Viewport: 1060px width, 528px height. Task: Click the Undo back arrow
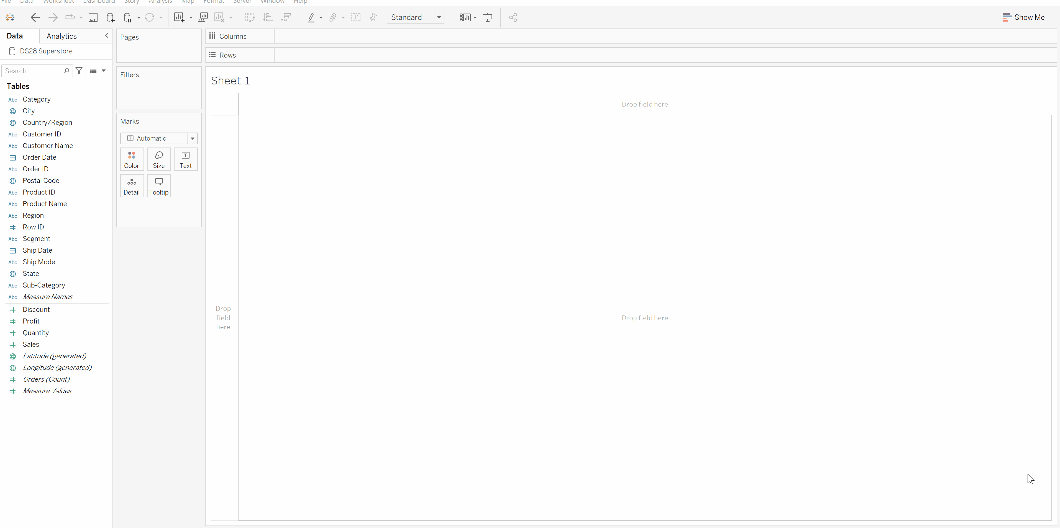tap(35, 17)
